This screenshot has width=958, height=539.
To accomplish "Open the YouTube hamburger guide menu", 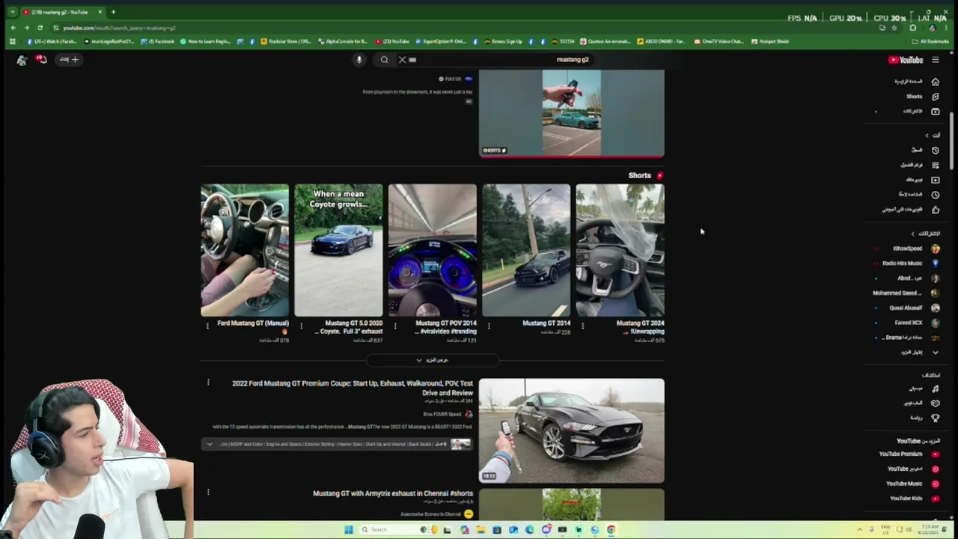I will point(935,60).
